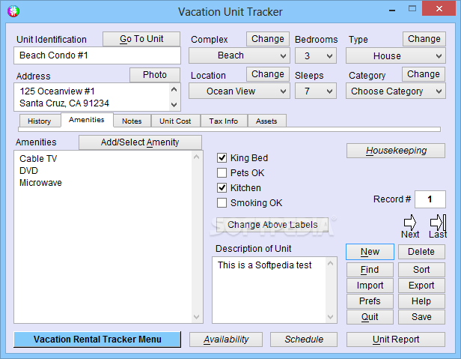Create a New record
The image size is (461, 359).
(x=370, y=252)
